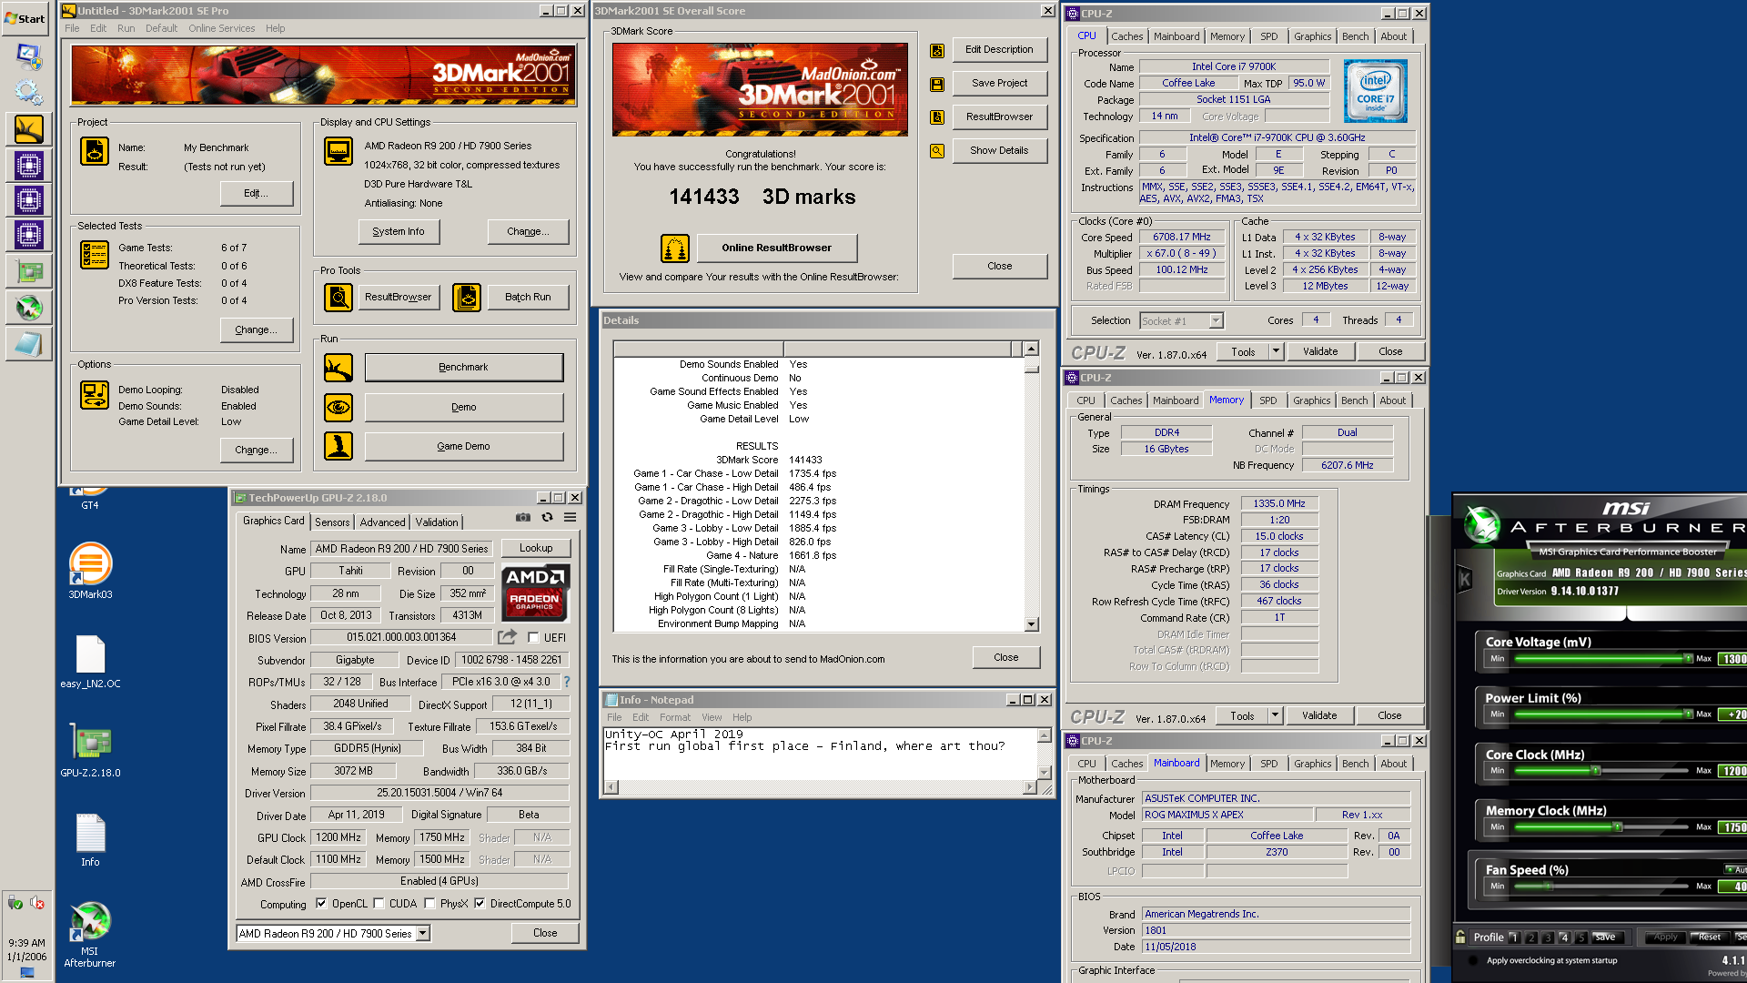Click the Memory Clock slider handle
The width and height of the screenshot is (1747, 983).
pos(1618,827)
